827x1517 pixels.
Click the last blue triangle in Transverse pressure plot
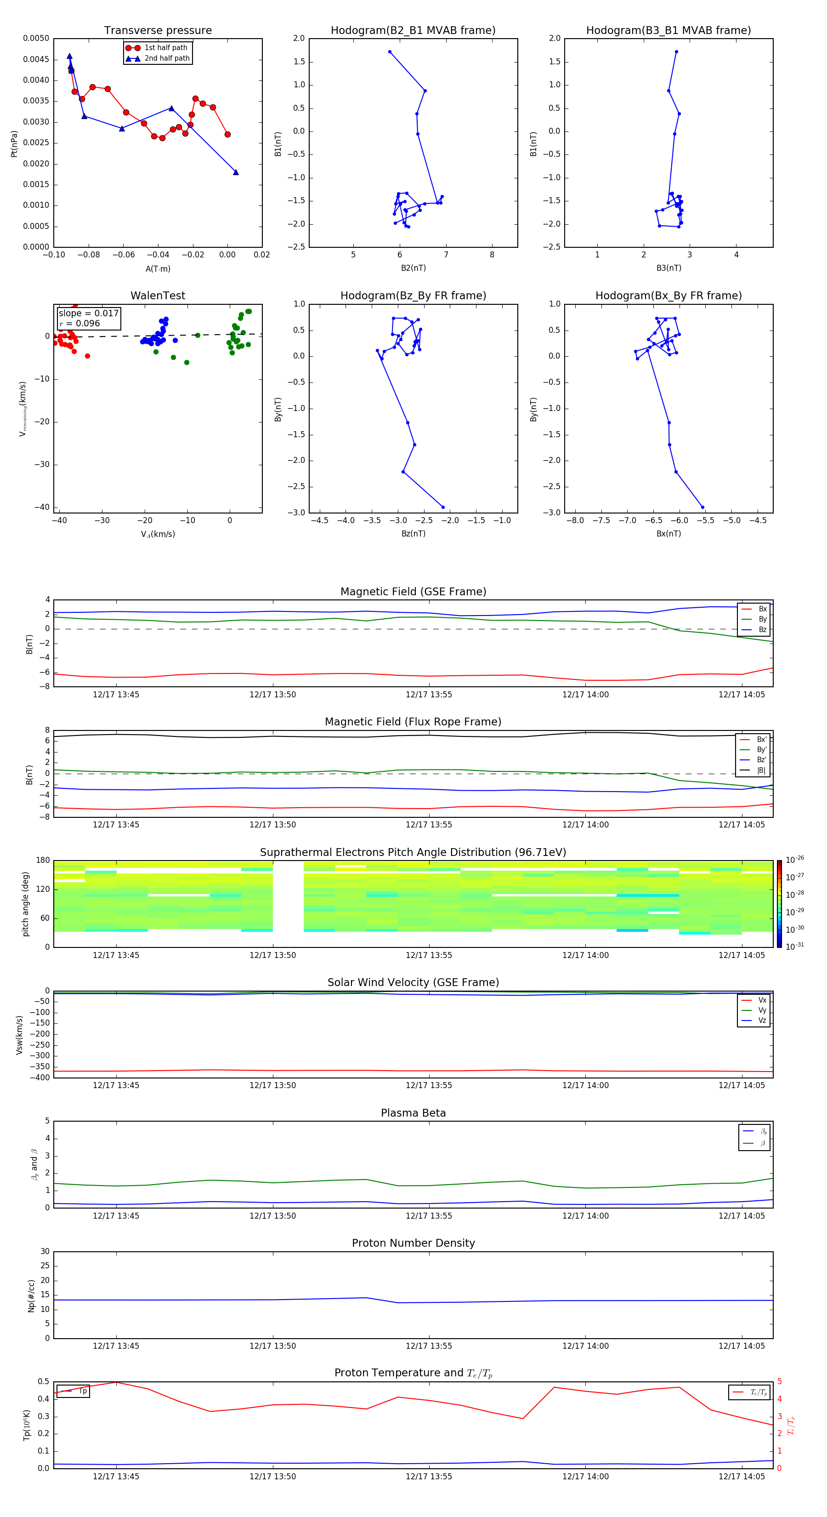(235, 172)
